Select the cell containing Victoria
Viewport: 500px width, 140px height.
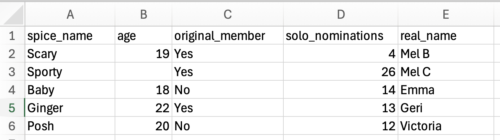[x=446, y=126]
